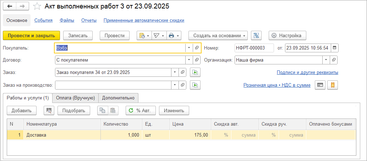
Task: Open the Файлы section
Action: point(67,20)
